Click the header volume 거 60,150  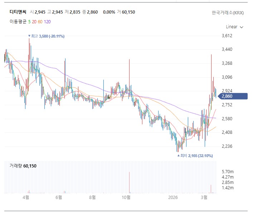pyautogui.click(x=126, y=12)
